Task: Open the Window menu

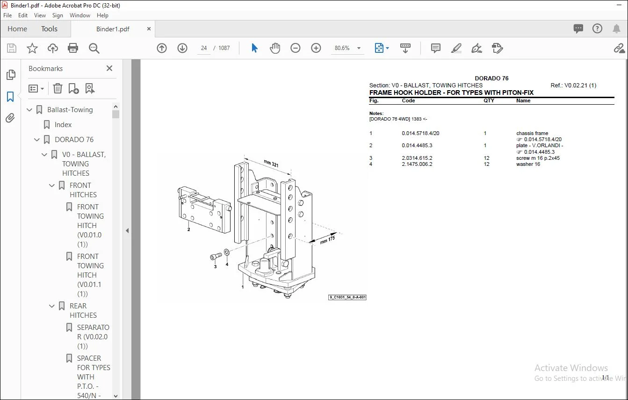Action: point(80,15)
